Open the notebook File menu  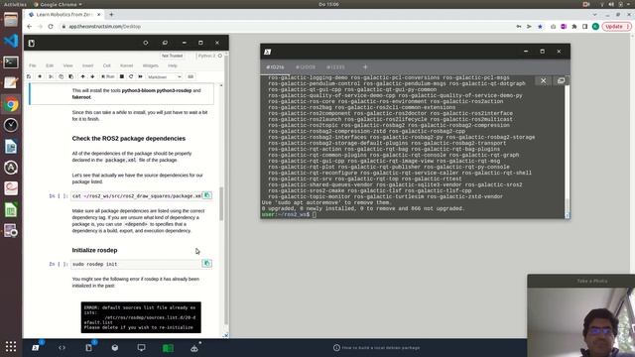tap(33, 65)
